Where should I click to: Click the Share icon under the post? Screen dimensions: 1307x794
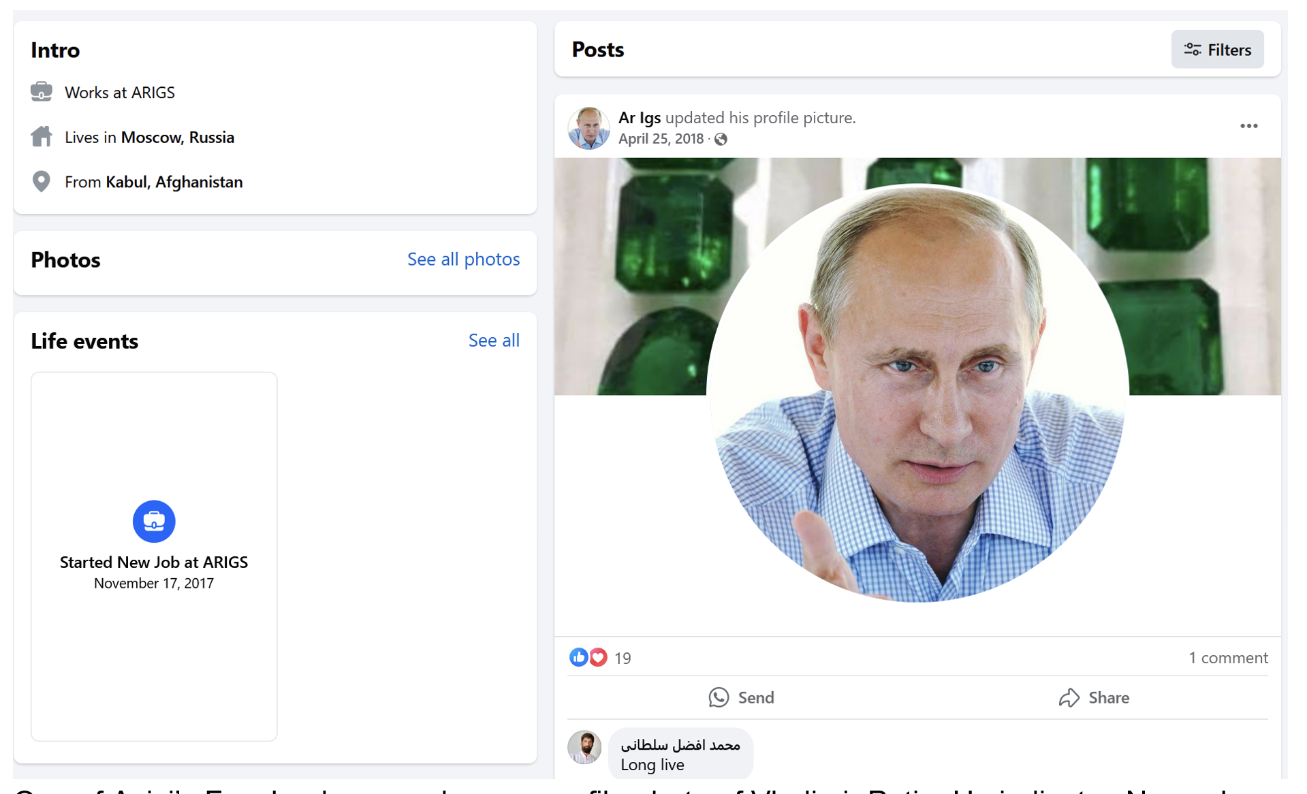(1069, 697)
